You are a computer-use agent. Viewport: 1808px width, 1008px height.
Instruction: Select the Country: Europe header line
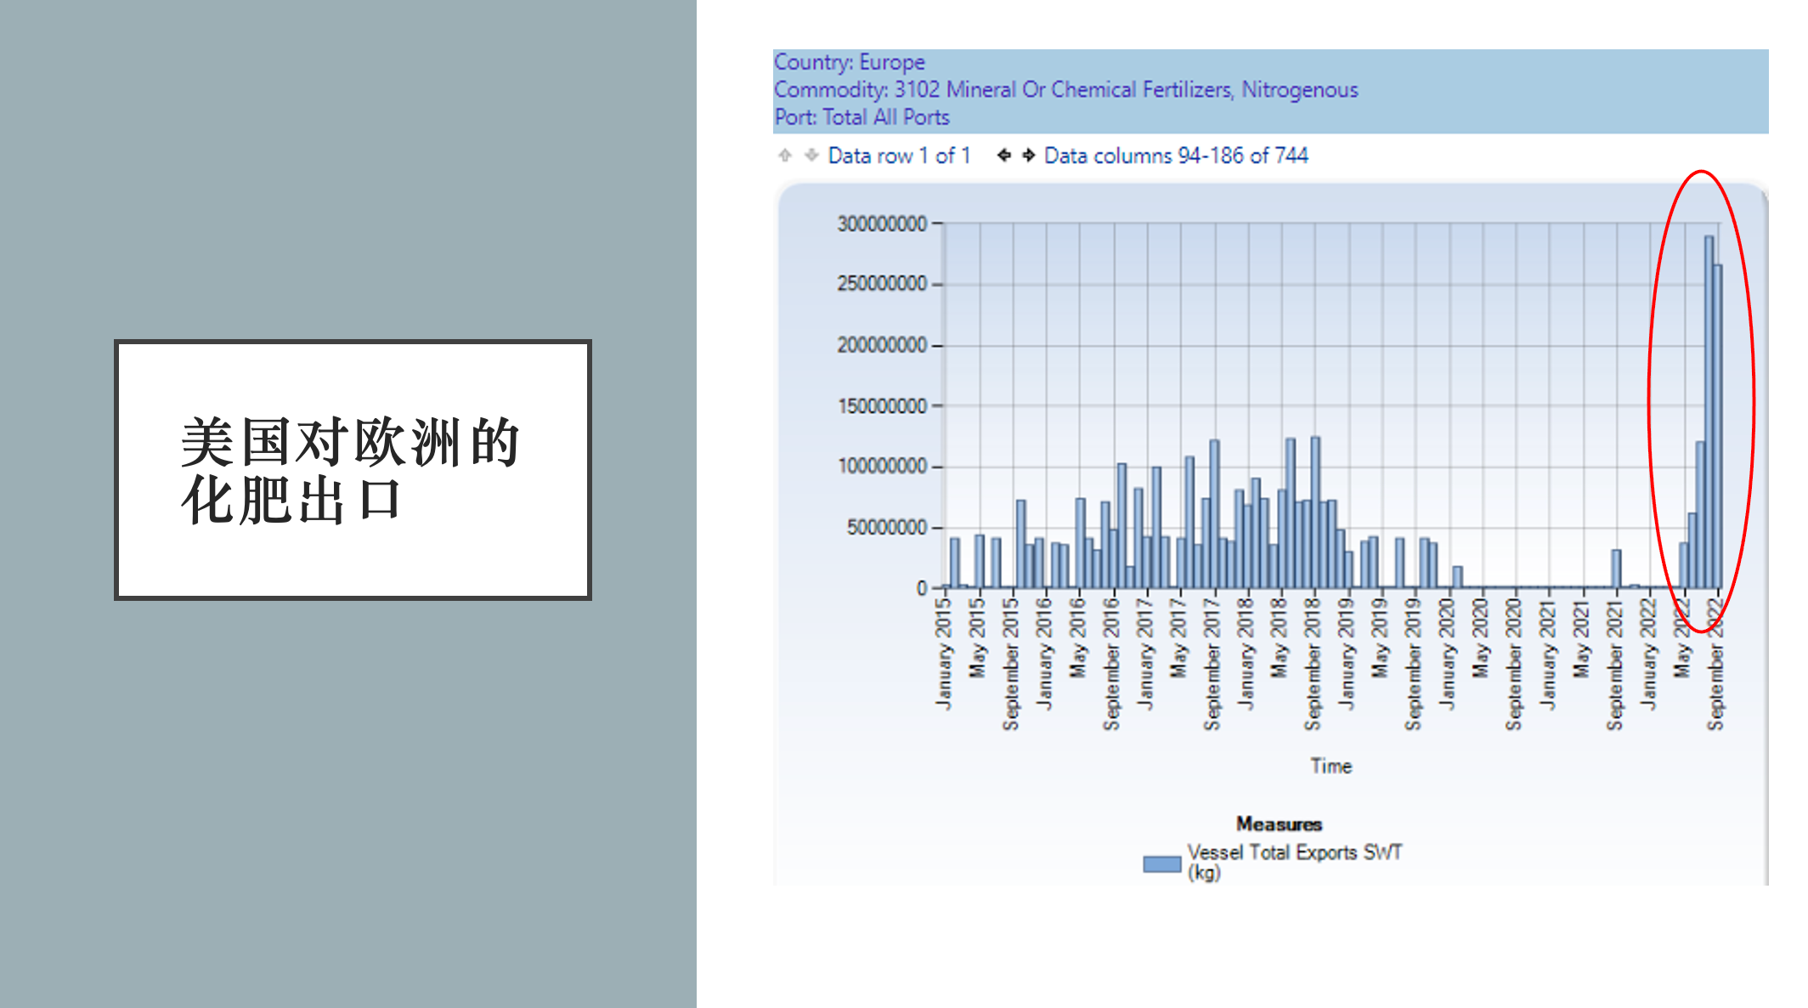[849, 62]
